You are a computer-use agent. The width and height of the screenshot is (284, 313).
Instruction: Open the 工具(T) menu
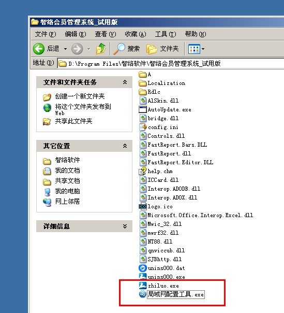tap(166, 34)
